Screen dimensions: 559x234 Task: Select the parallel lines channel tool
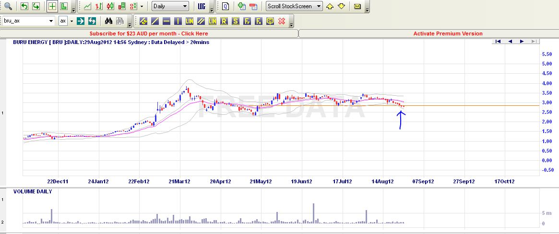pyautogui.click(x=201, y=21)
